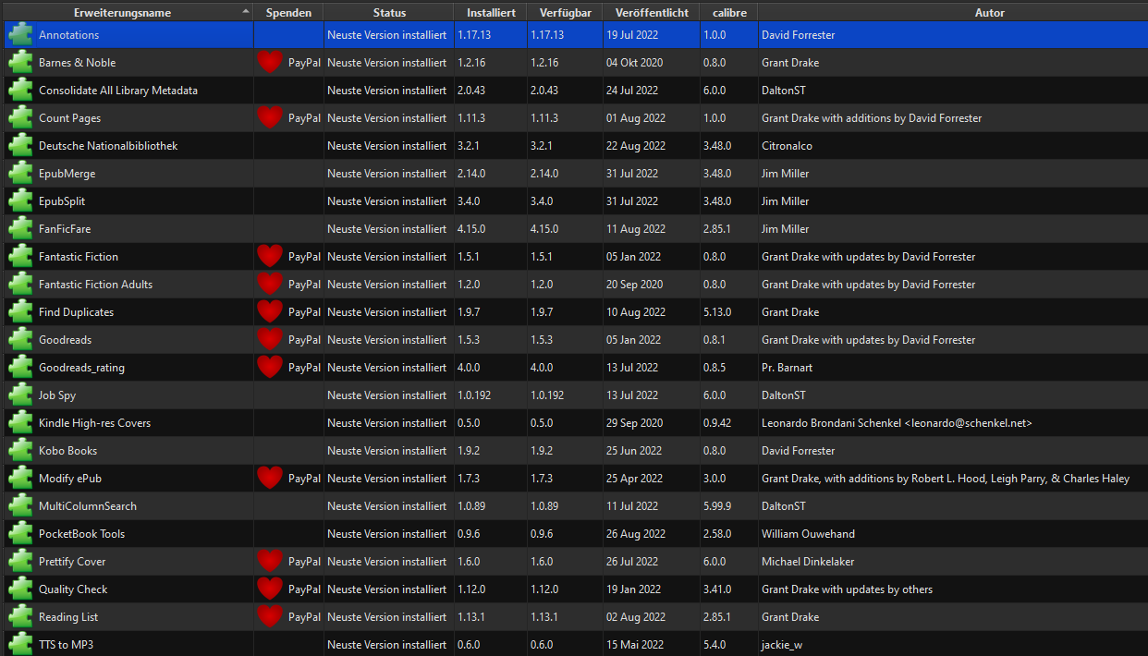The height and width of the screenshot is (656, 1148).
Task: Sort by the calibre column header
Action: point(729,13)
